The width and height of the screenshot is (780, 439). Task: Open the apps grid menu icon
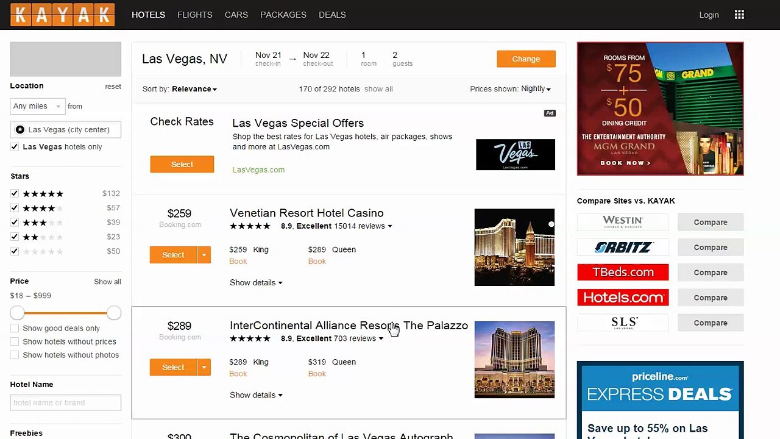pyautogui.click(x=739, y=15)
